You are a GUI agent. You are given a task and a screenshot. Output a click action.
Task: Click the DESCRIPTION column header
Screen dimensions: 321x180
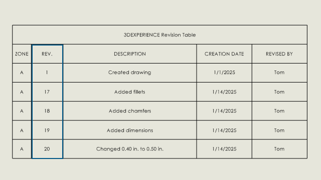click(x=130, y=54)
